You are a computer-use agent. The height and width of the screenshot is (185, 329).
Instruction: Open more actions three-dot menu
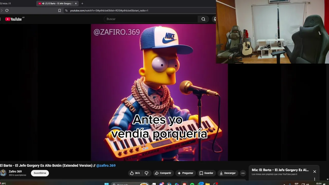243,173
